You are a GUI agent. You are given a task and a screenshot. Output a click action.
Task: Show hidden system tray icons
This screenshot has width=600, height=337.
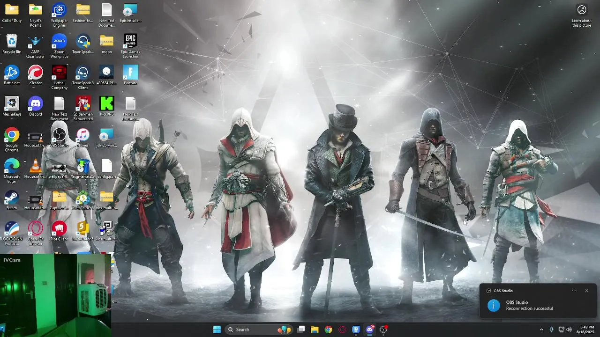click(x=541, y=330)
